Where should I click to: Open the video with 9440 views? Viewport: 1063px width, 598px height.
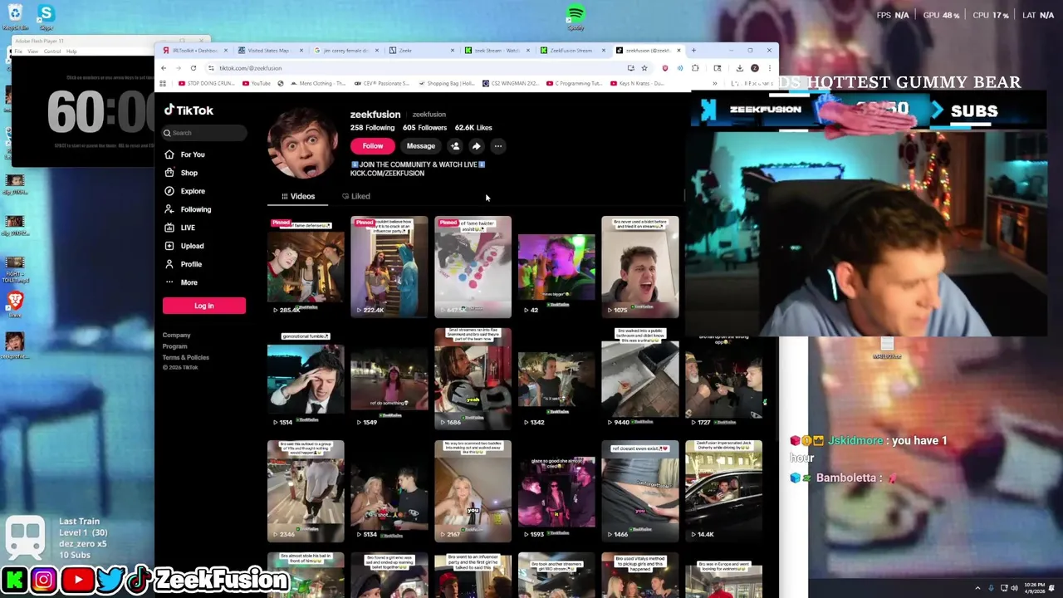point(640,379)
